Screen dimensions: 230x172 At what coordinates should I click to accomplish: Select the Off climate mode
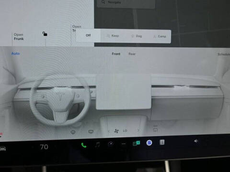[88, 35]
